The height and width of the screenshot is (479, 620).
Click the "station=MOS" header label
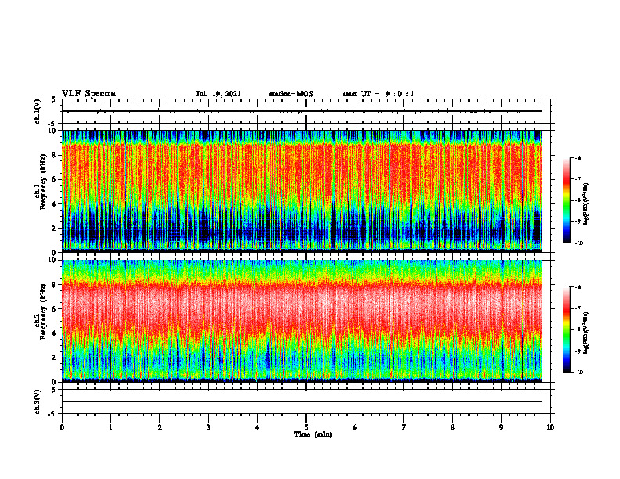pos(291,94)
